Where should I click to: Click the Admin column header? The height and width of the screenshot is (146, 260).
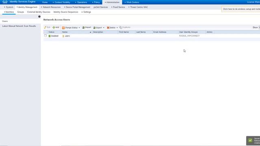(x=210, y=32)
